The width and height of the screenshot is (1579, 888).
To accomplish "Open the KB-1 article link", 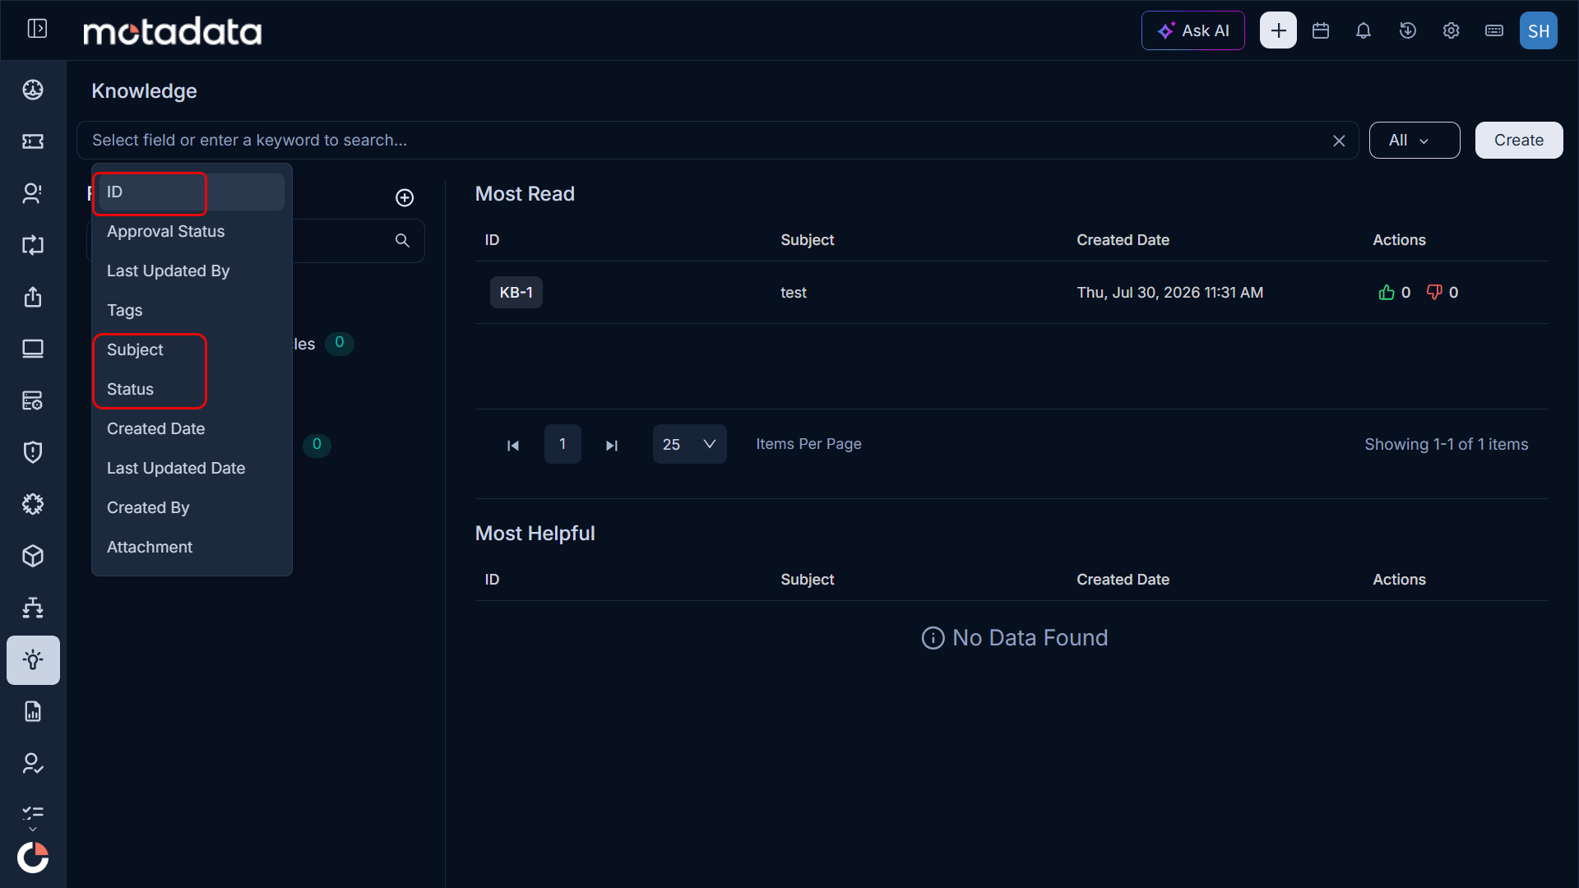I will tap(516, 293).
